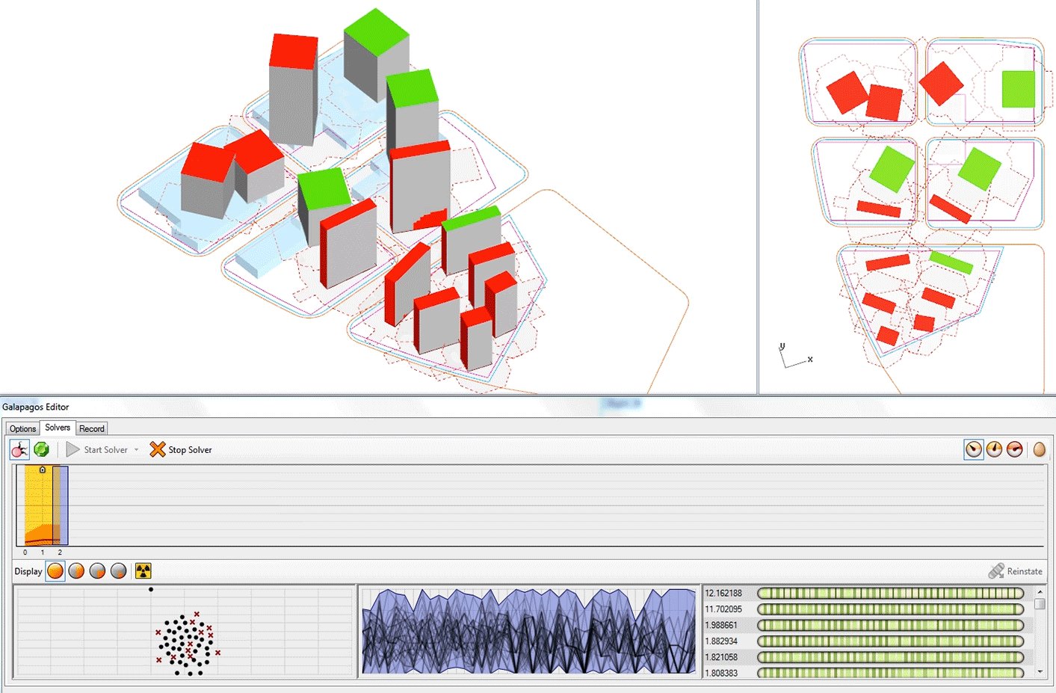Image resolution: width=1056 pixels, height=693 pixels.
Task: Click genome bar beside 1.988661
Action: [x=890, y=625]
